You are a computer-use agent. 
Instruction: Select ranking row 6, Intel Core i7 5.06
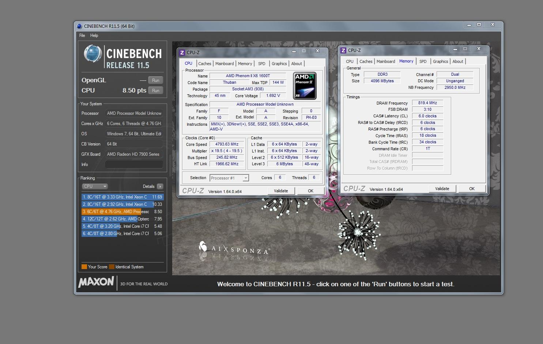(122, 234)
